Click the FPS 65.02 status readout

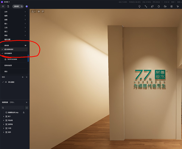156,2
